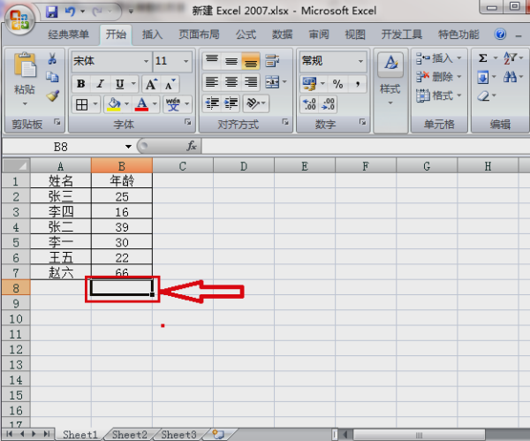Save the workbook via quick access toolbar
The width and height of the screenshot is (530, 441).
[x=51, y=12]
